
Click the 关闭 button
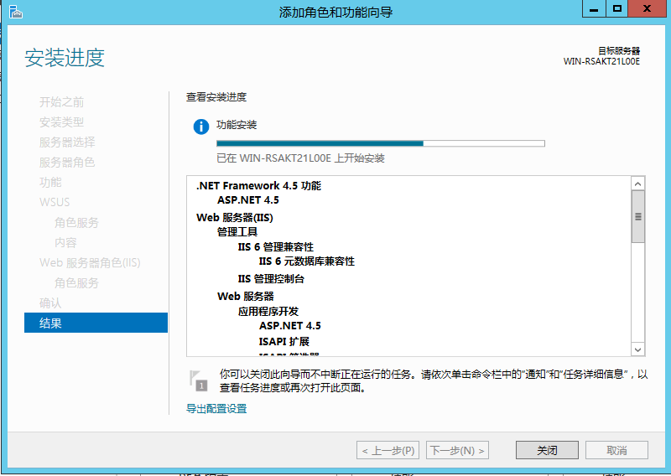click(547, 450)
